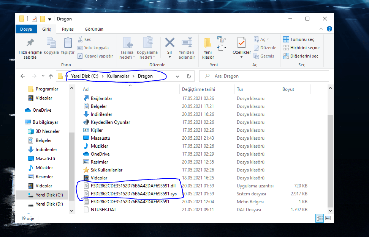Open the Kopyalama hedefi dropdown

click(x=147, y=48)
